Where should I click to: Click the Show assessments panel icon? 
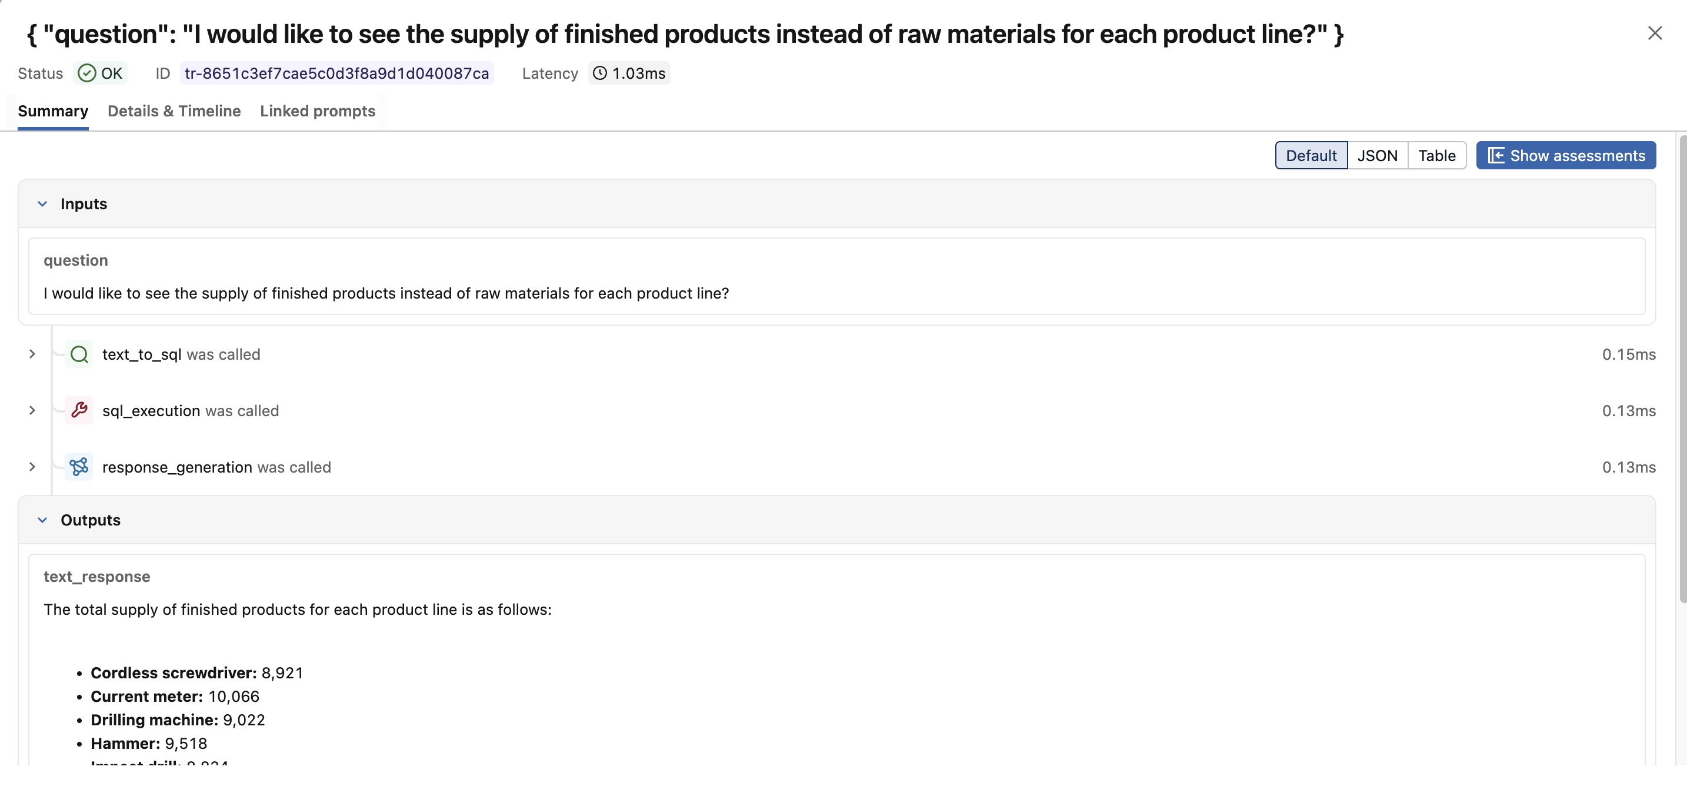pos(1496,156)
